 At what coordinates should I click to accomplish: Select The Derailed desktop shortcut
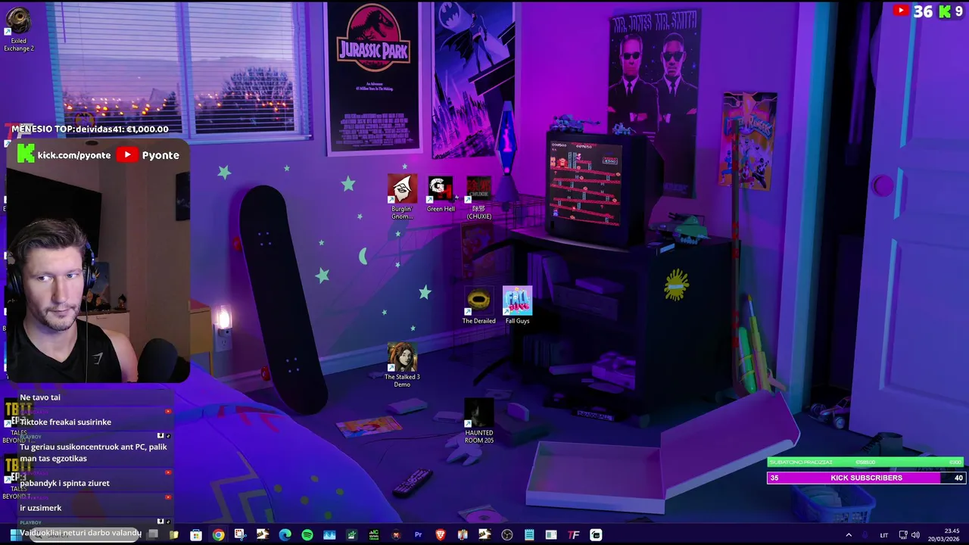point(478,306)
